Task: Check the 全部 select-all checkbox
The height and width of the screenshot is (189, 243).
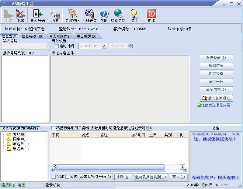Action: coord(54,177)
